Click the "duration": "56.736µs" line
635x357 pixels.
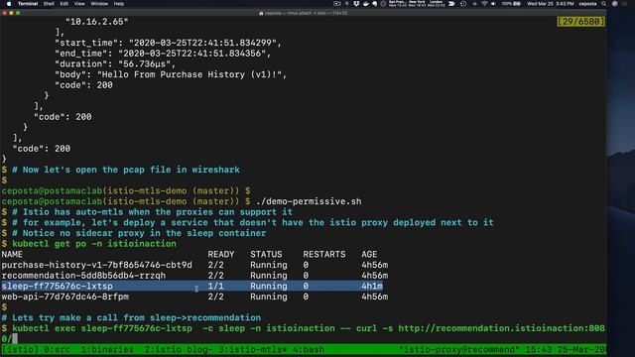pos(115,63)
